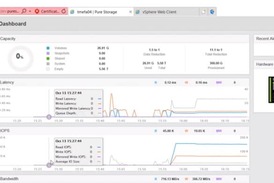Click the purple Snapshots legend swatch
Image resolution: width=274 pixels, height=183 pixels.
click(48, 53)
